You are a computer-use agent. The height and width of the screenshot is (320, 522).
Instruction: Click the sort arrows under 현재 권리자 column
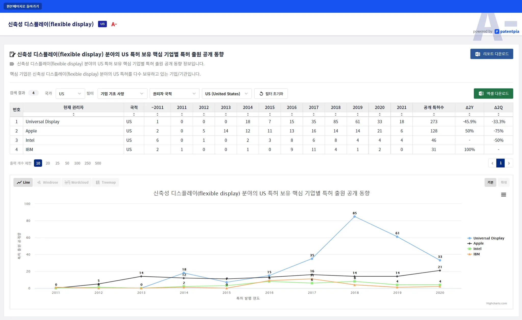(x=73, y=114)
